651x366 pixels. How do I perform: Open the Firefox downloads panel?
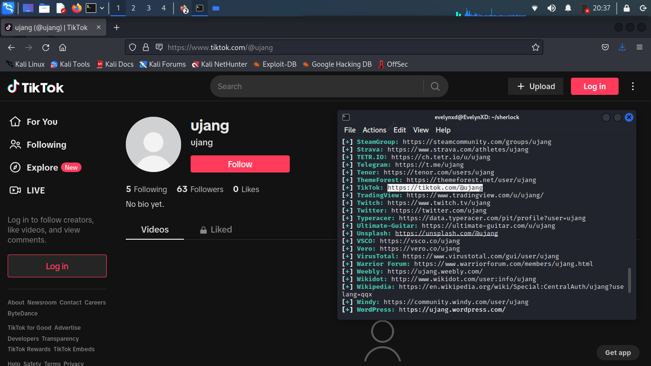(x=622, y=47)
